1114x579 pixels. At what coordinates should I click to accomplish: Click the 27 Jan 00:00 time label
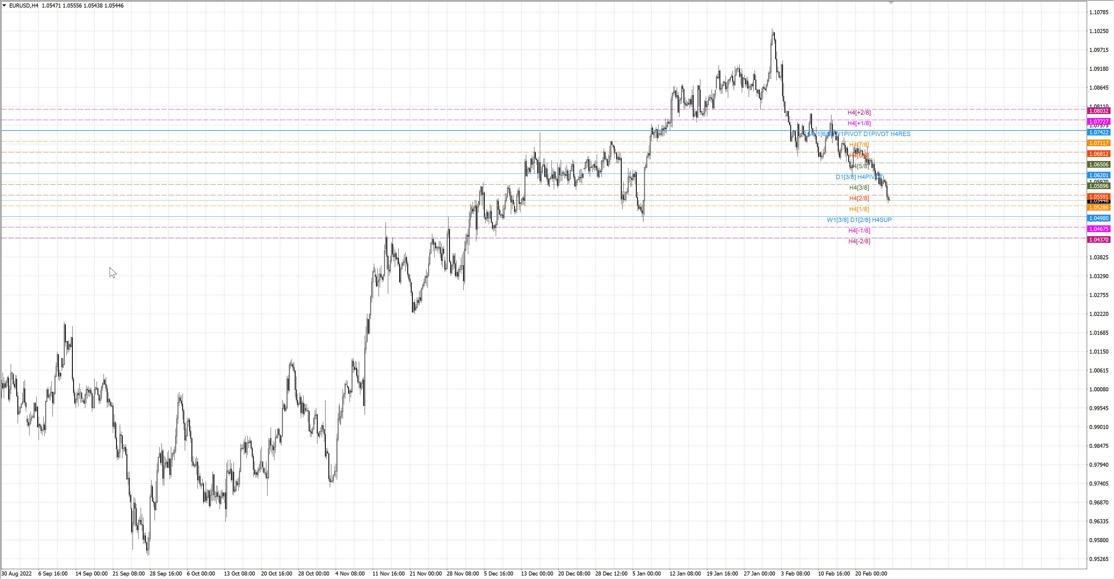pyautogui.click(x=759, y=573)
